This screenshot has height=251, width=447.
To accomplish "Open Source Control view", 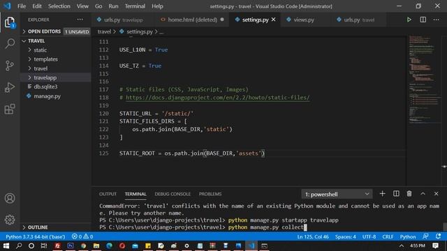I will coord(10,66).
